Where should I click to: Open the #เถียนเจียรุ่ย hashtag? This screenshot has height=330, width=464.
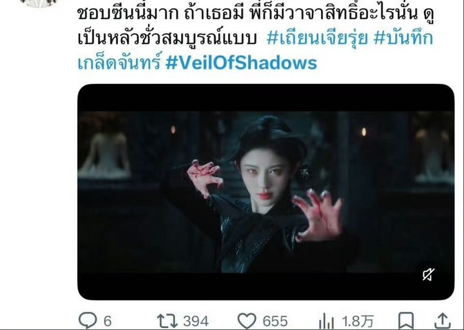point(317,39)
